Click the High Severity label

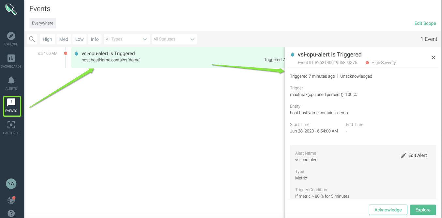383,63
